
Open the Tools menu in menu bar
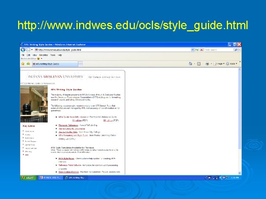(x=52, y=55)
